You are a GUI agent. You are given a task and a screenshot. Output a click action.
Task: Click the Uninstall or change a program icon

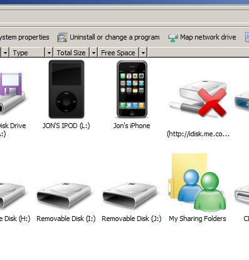tap(62, 38)
